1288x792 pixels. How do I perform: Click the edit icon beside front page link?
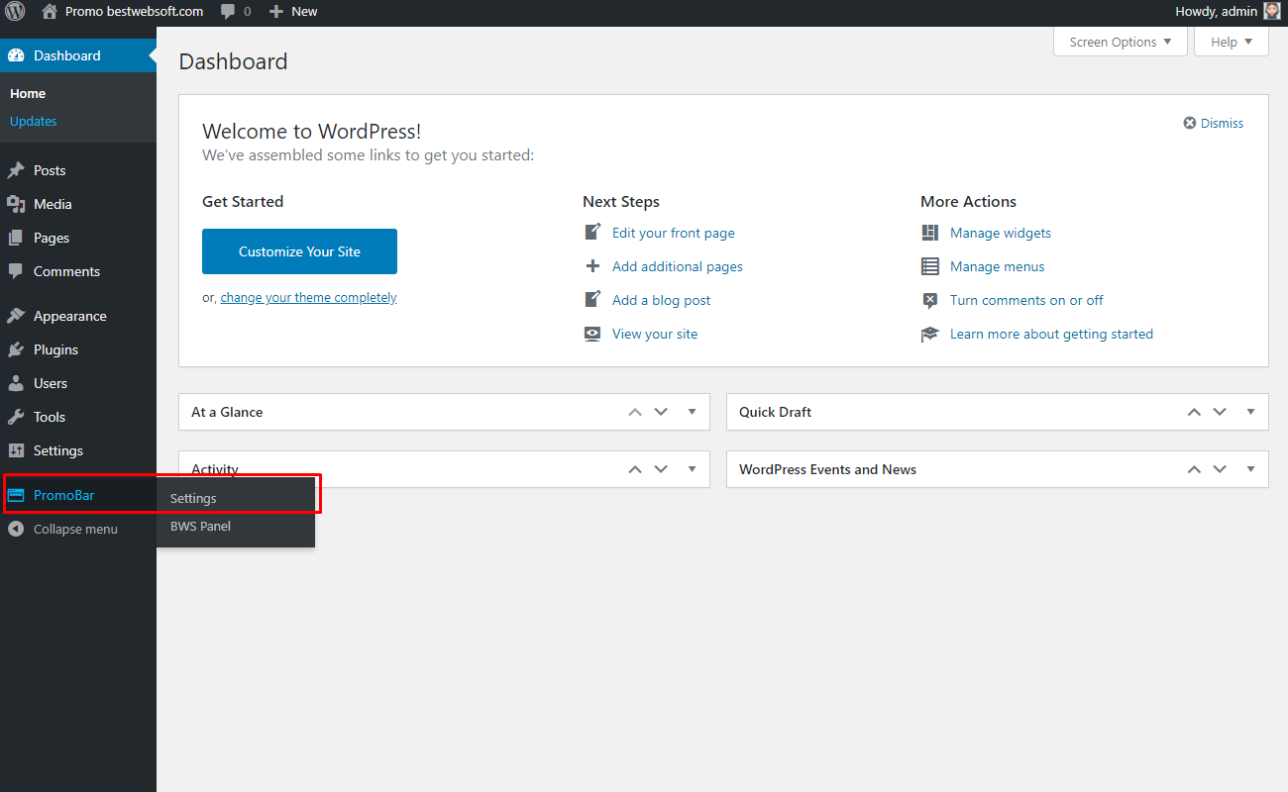592,233
